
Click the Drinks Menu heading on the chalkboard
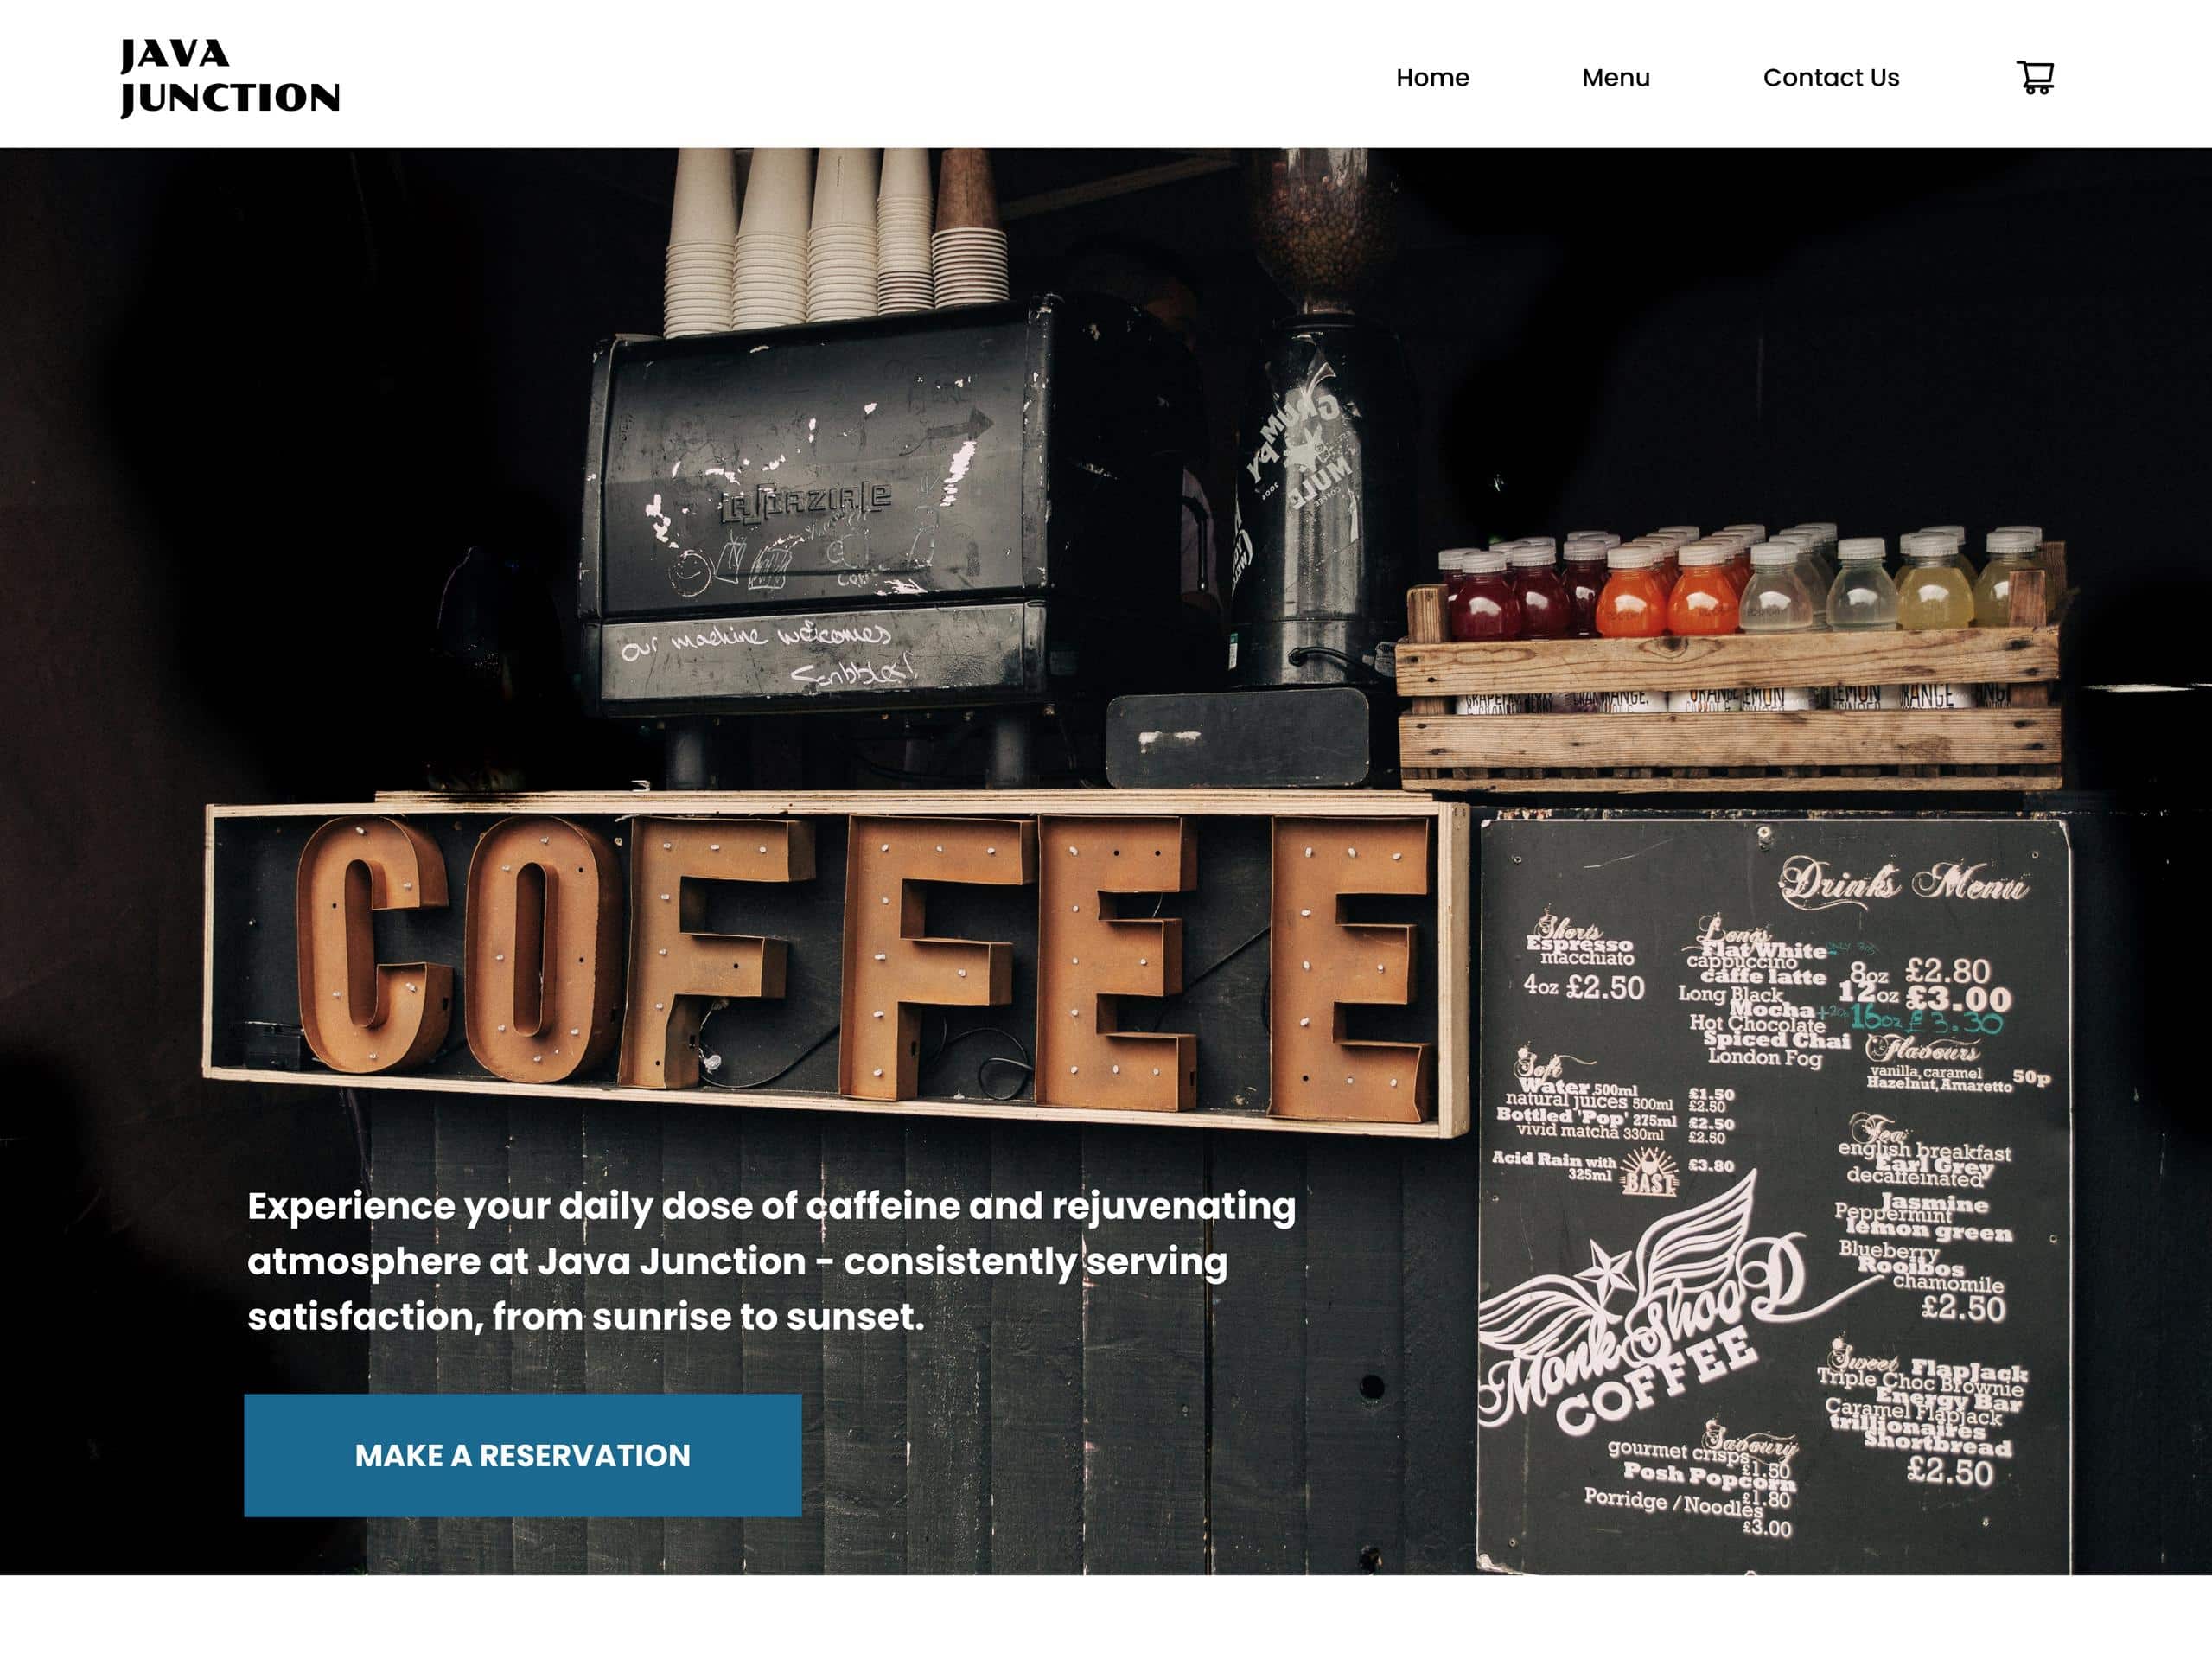click(1903, 884)
